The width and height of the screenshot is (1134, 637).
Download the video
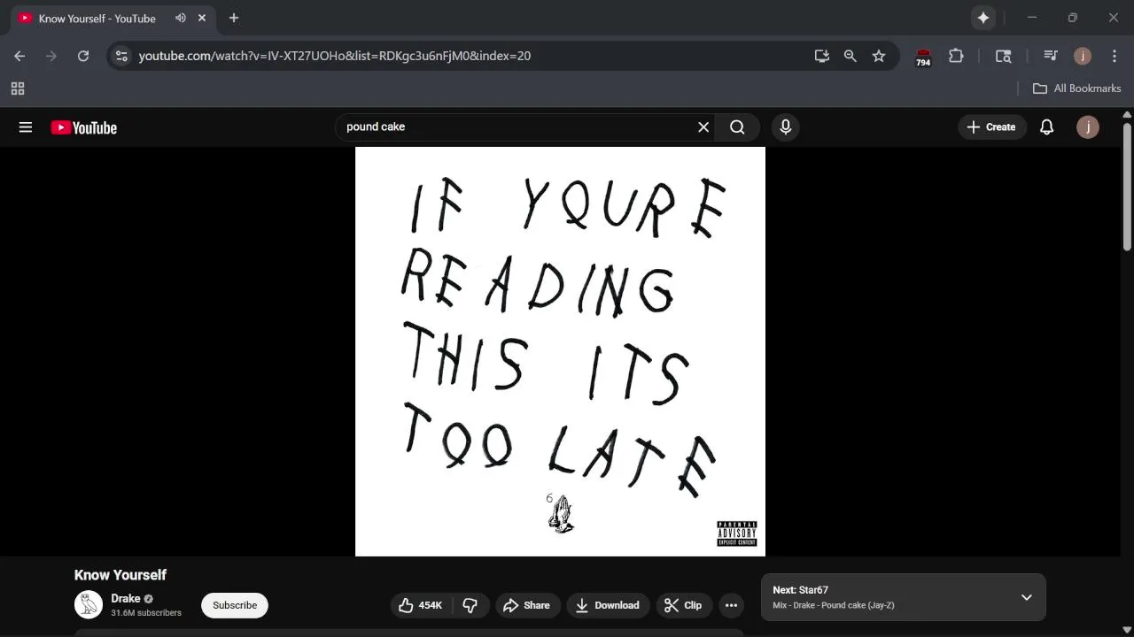point(608,605)
